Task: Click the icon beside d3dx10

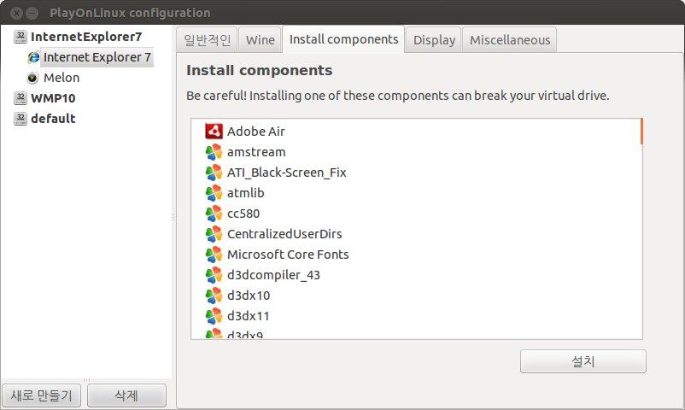Action: pos(214,296)
